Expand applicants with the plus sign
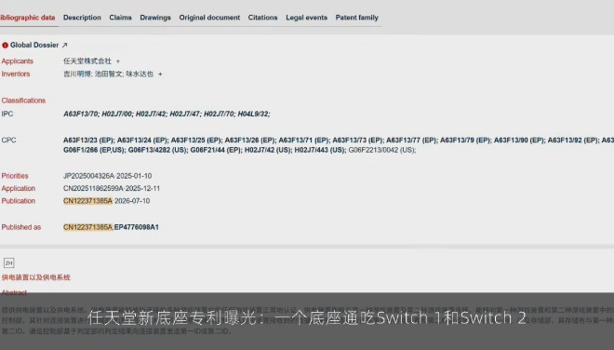 point(118,61)
